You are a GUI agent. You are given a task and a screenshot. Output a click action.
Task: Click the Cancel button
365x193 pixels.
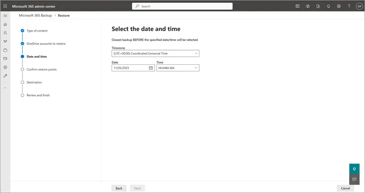coord(345,188)
